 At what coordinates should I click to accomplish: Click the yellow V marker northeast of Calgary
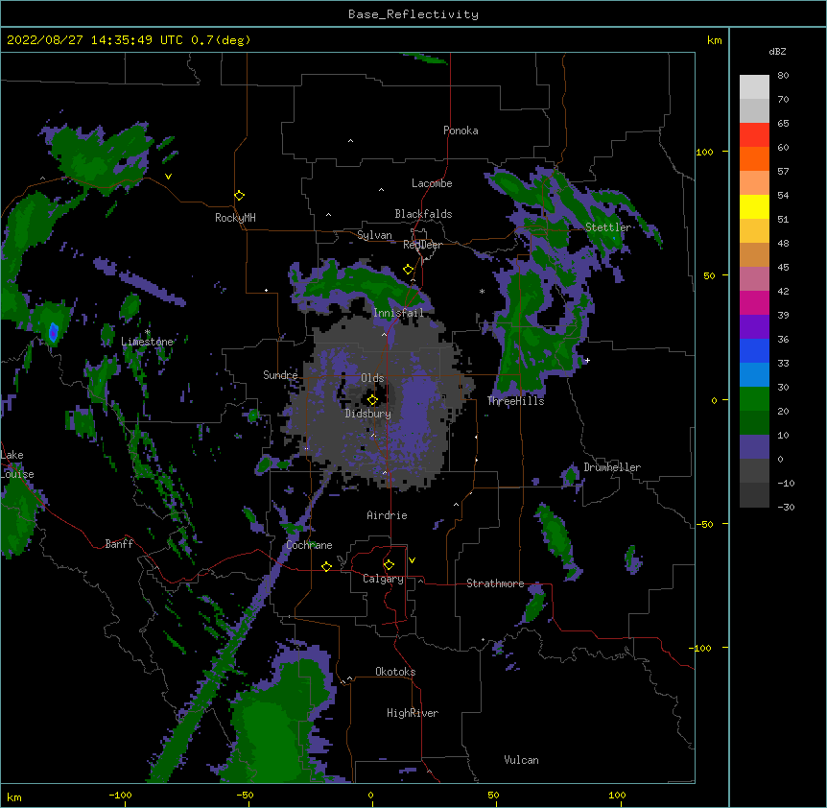(x=412, y=560)
